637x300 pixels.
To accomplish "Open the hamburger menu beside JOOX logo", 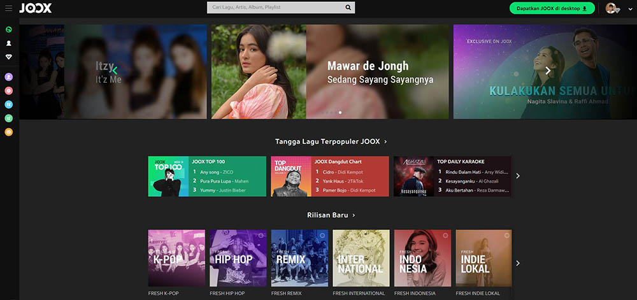I will (9, 8).
